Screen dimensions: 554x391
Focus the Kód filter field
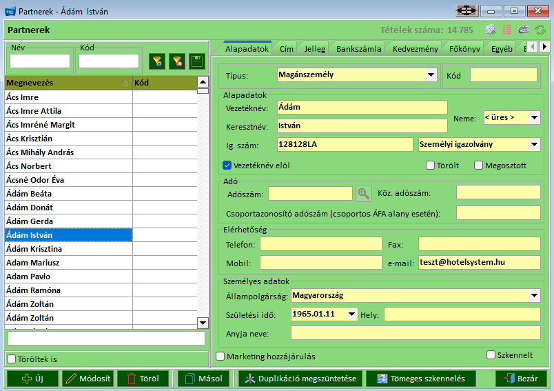click(109, 61)
